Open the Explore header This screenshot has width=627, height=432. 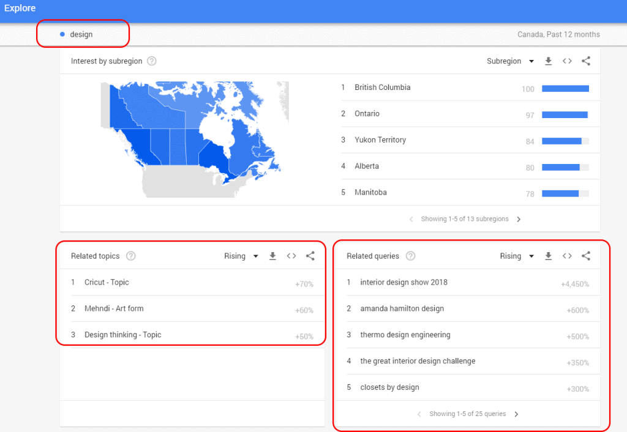pyautogui.click(x=20, y=9)
